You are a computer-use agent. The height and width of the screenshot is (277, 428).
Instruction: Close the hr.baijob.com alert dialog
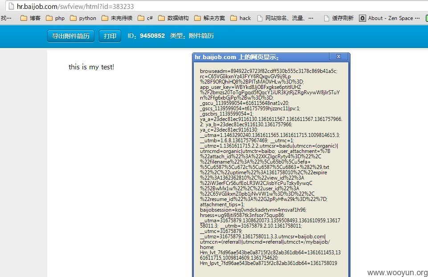(x=338, y=56)
